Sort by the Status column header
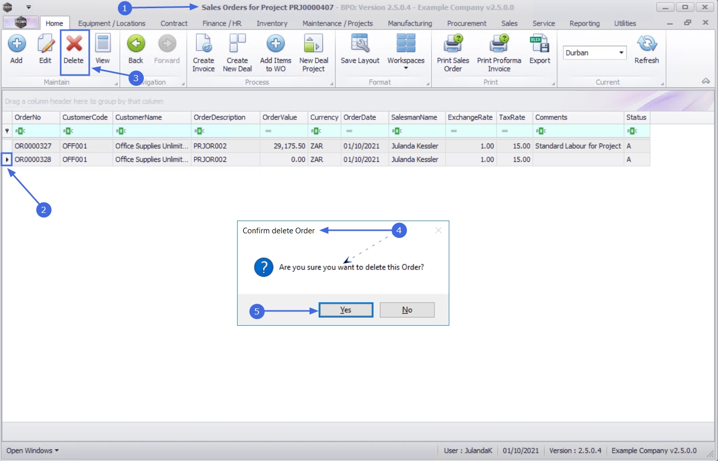718x461 pixels. [637, 117]
